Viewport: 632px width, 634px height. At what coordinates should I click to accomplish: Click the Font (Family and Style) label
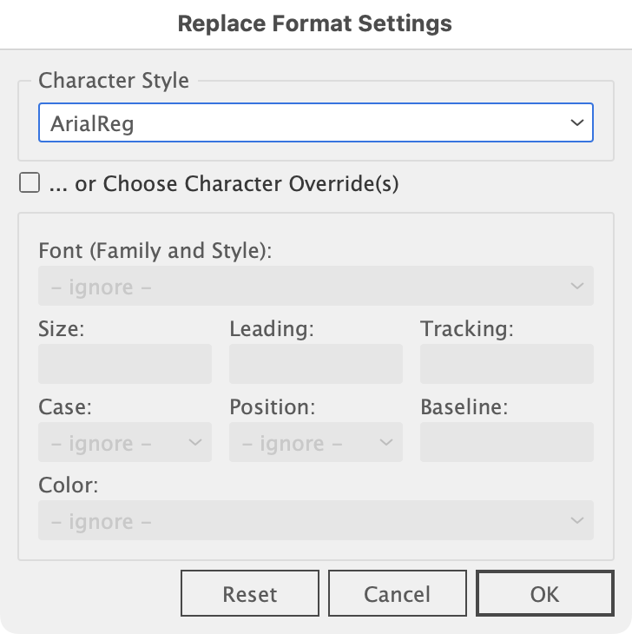coord(155,251)
